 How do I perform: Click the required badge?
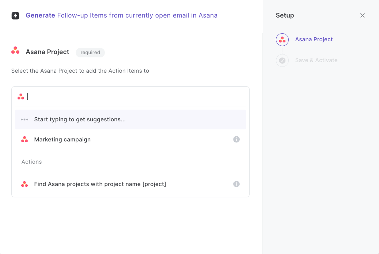coord(90,52)
